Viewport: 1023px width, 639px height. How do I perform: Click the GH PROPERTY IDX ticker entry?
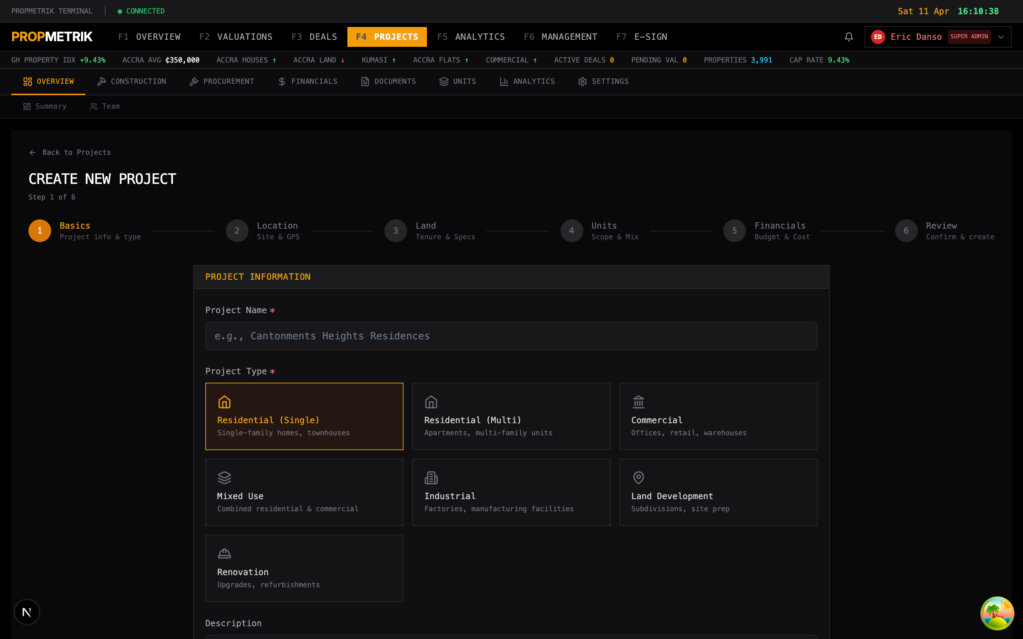(x=58, y=60)
